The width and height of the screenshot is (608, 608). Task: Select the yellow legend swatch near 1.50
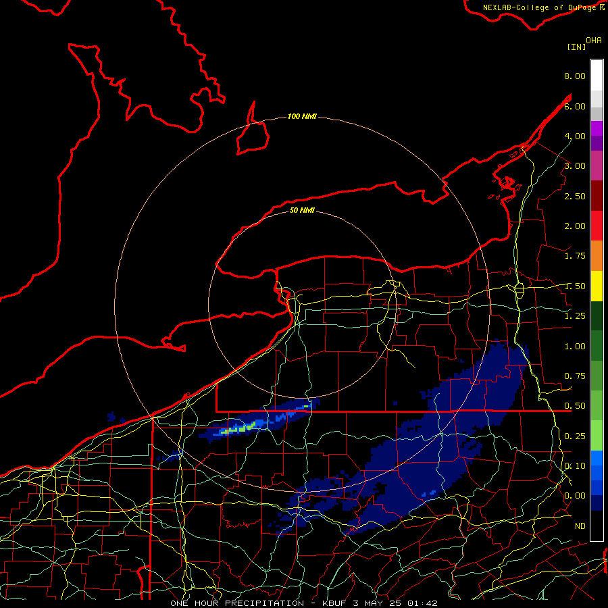point(597,286)
